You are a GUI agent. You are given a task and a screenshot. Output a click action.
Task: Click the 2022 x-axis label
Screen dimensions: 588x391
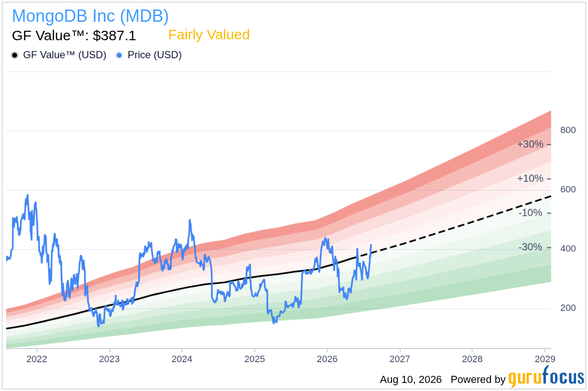point(37,359)
